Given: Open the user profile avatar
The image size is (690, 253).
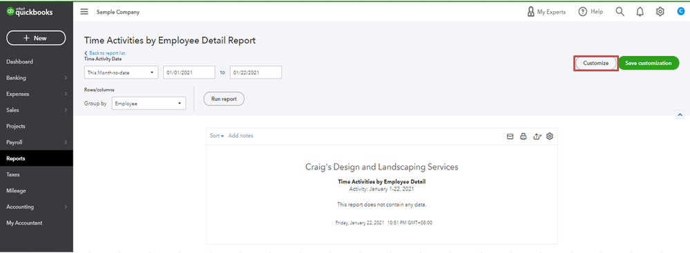Looking at the screenshot, I should click(x=681, y=12).
